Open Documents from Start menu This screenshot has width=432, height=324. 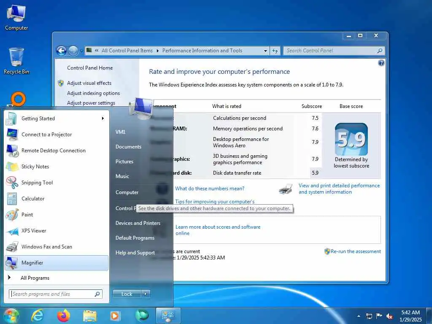pos(128,147)
